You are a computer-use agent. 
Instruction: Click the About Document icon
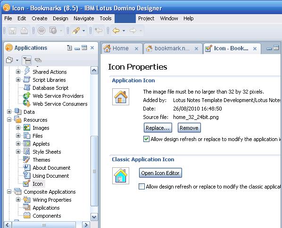pos(27,167)
